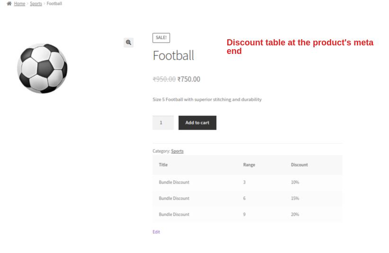This screenshot has width=389, height=253.
Task: Click the Discount column header
Action: pyautogui.click(x=300, y=165)
